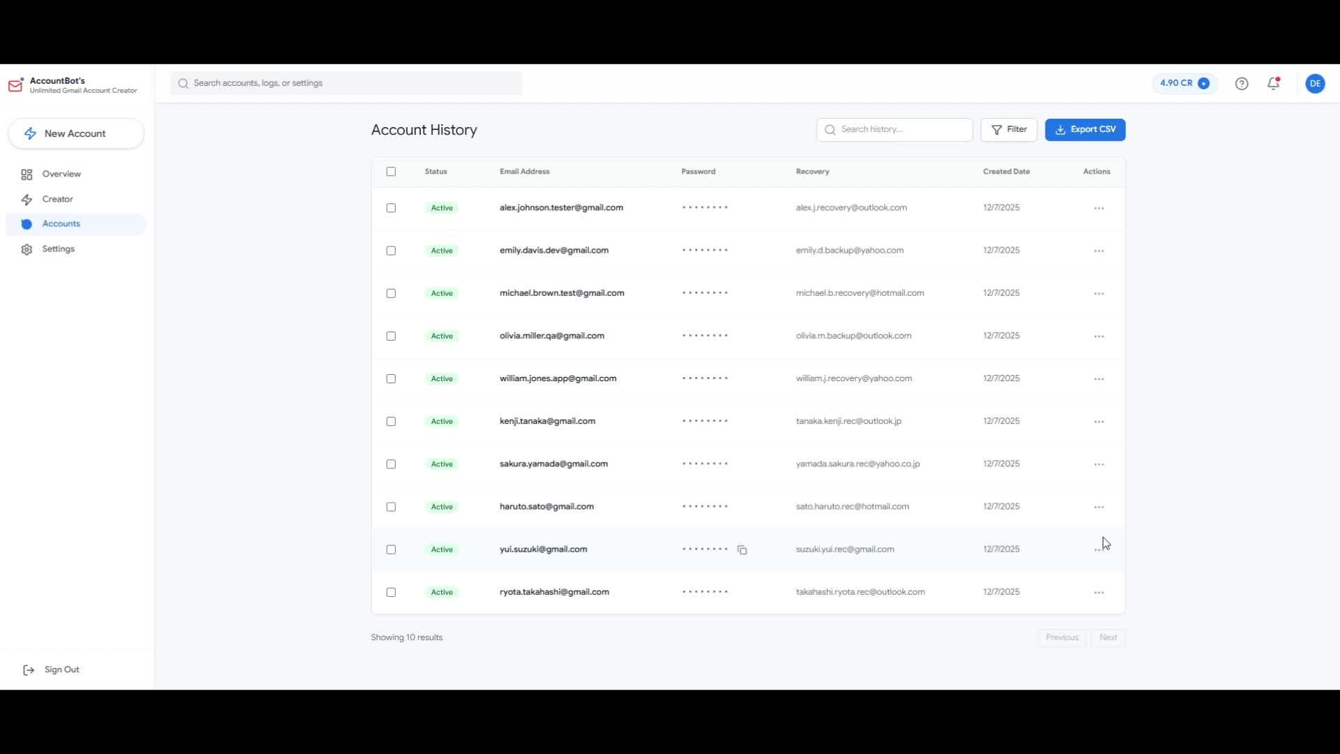Screen dimensions: 1340x754
Task: Click the Search history input field
Action: 900,130
